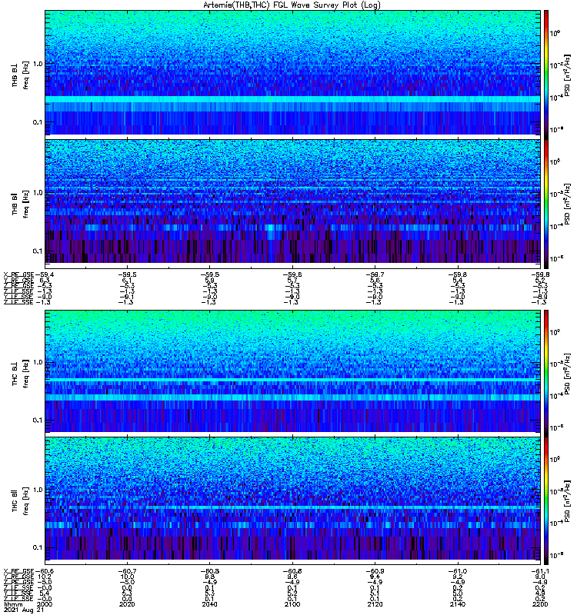Image resolution: width=577 pixels, height=615 pixels.
Task: Click the X_RE_GSE value -60.7
Action: pyautogui.click(x=127, y=571)
